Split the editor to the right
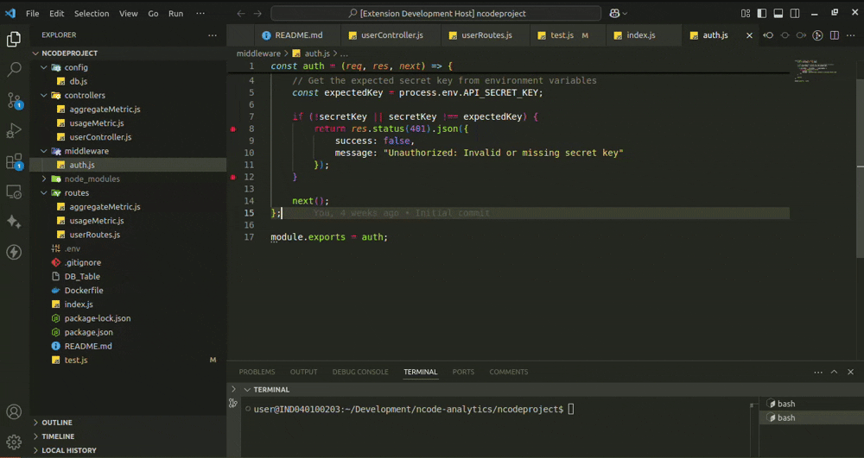864x458 pixels. click(835, 35)
